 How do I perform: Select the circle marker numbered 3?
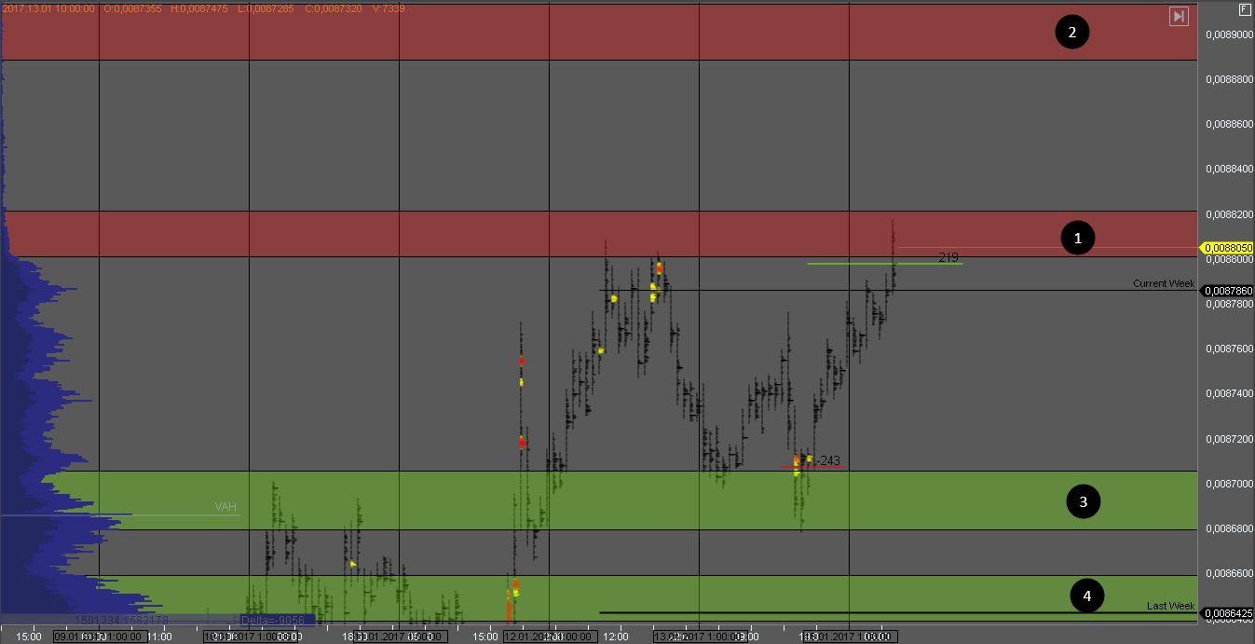coord(1083,502)
